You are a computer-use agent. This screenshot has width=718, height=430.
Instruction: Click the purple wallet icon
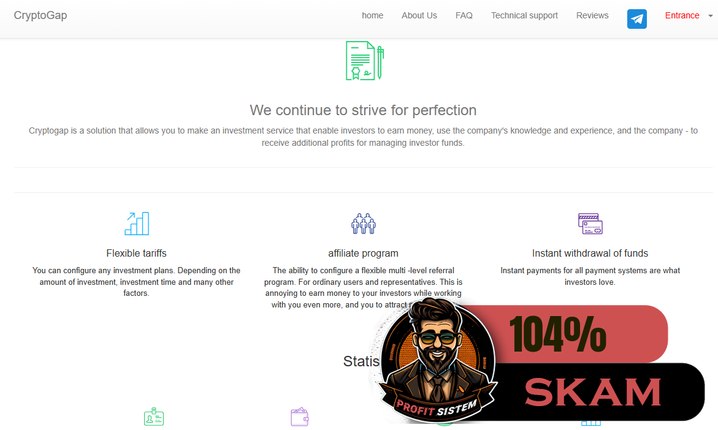pos(299,417)
